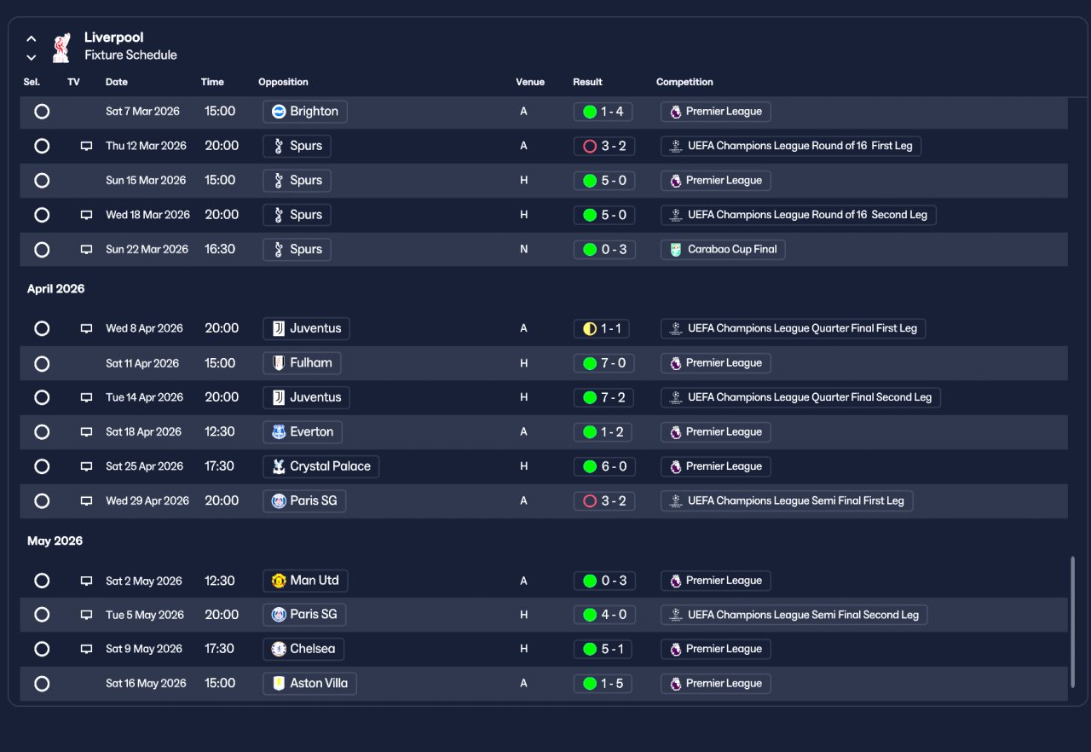1091x752 pixels.
Task: Click the Carabao Cup competition icon
Action: [x=676, y=250]
